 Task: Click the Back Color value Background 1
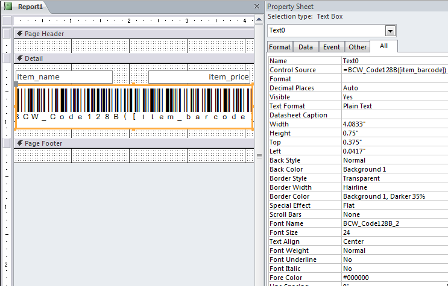pos(395,169)
